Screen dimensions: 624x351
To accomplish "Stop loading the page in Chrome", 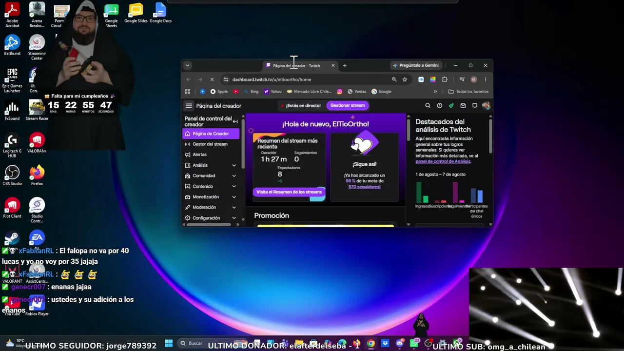I will coord(212,79).
